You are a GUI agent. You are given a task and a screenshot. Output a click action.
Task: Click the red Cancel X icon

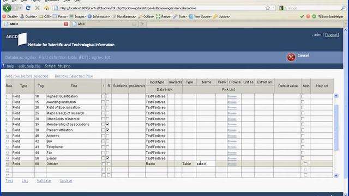click(x=291, y=57)
